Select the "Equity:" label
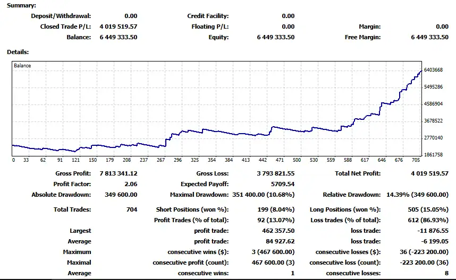The width and height of the screenshot is (456, 280). [218, 37]
